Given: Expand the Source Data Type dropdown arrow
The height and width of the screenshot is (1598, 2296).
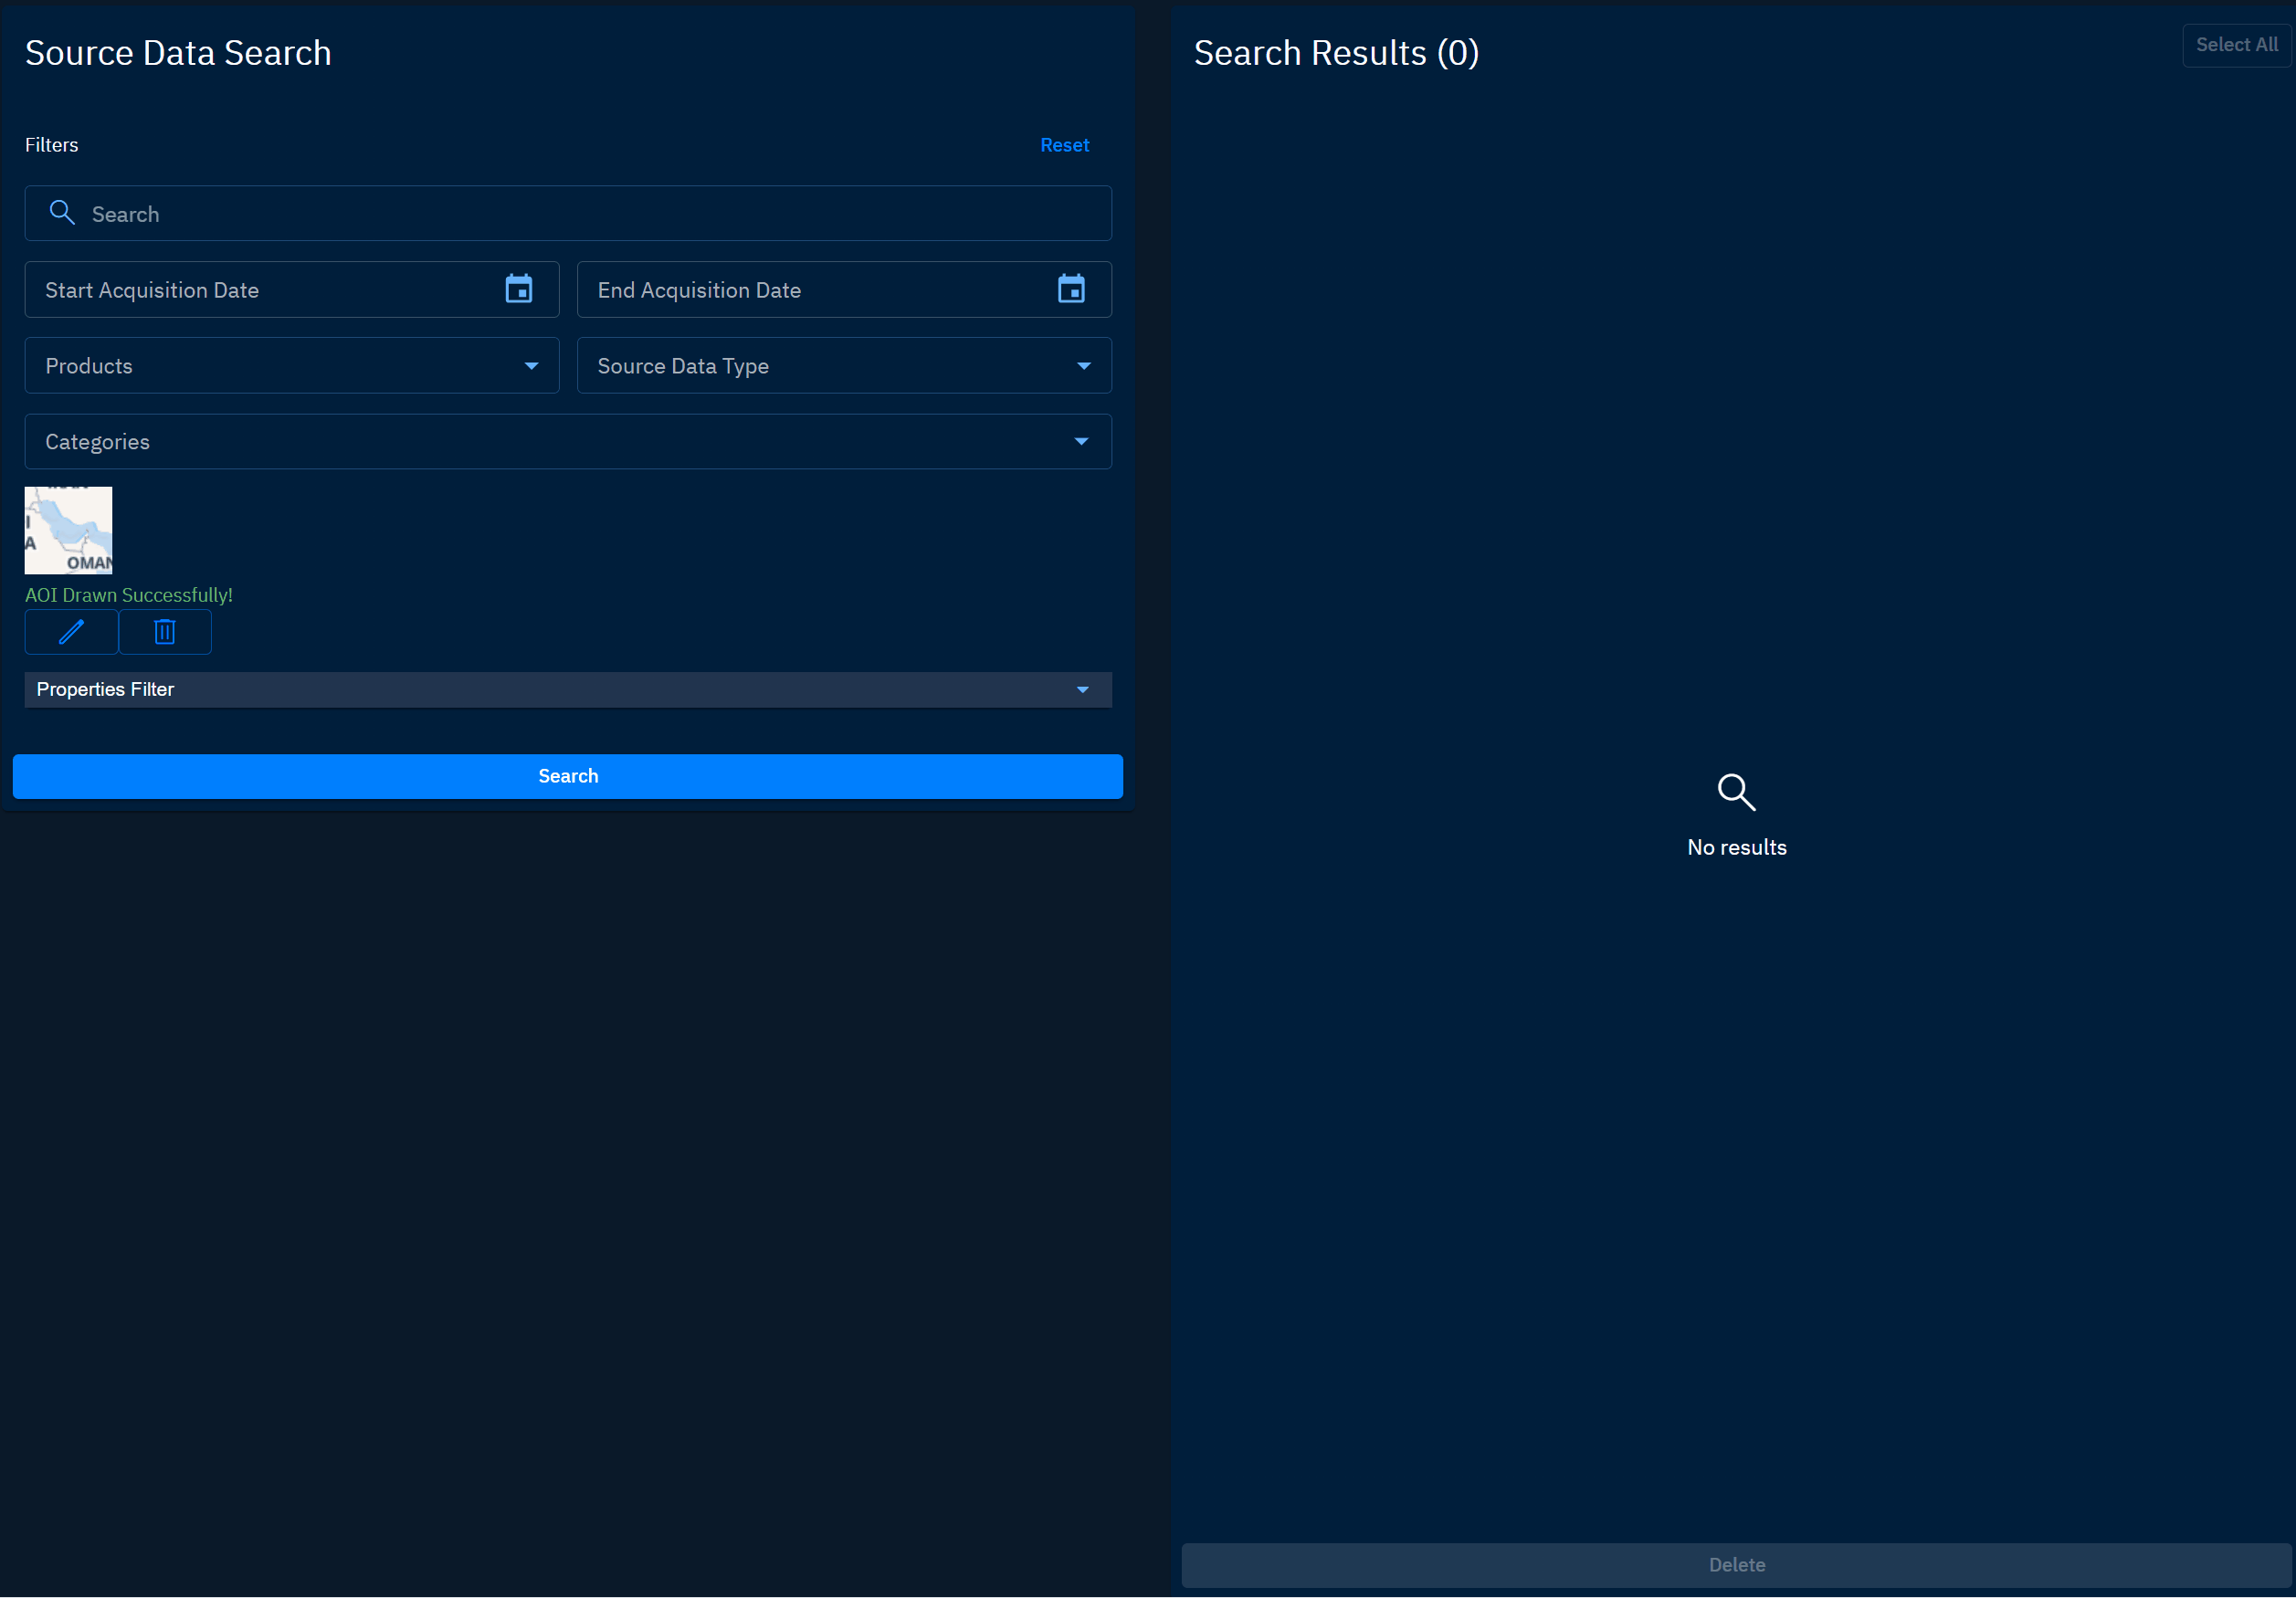Looking at the screenshot, I should coord(1083,366).
